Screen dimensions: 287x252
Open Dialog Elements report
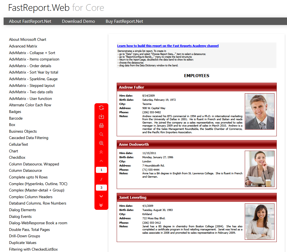tap(23, 210)
